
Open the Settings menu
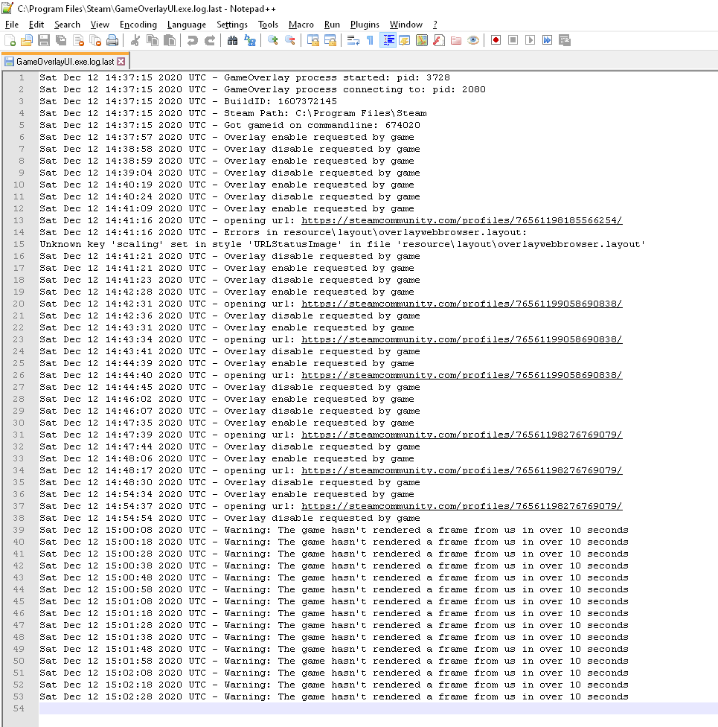pyautogui.click(x=231, y=25)
